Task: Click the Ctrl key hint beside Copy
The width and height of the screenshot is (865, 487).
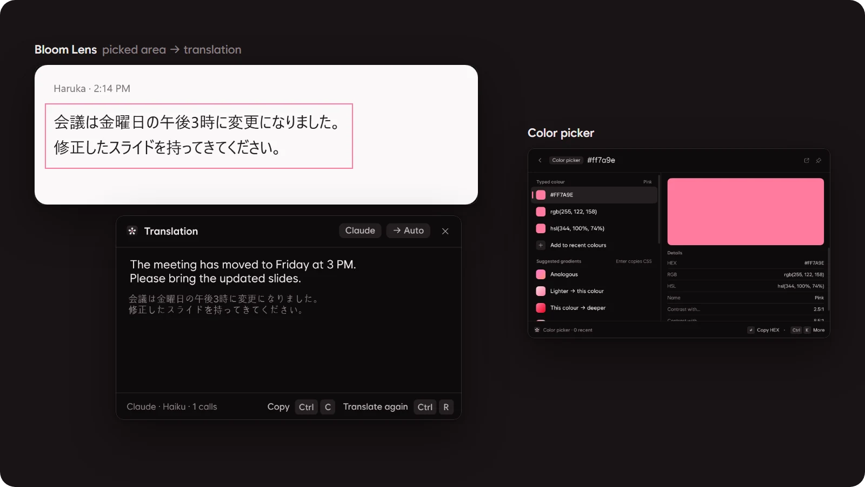Action: [x=306, y=407]
